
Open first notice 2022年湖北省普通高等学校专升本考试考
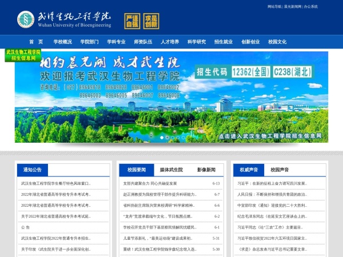[56, 194]
